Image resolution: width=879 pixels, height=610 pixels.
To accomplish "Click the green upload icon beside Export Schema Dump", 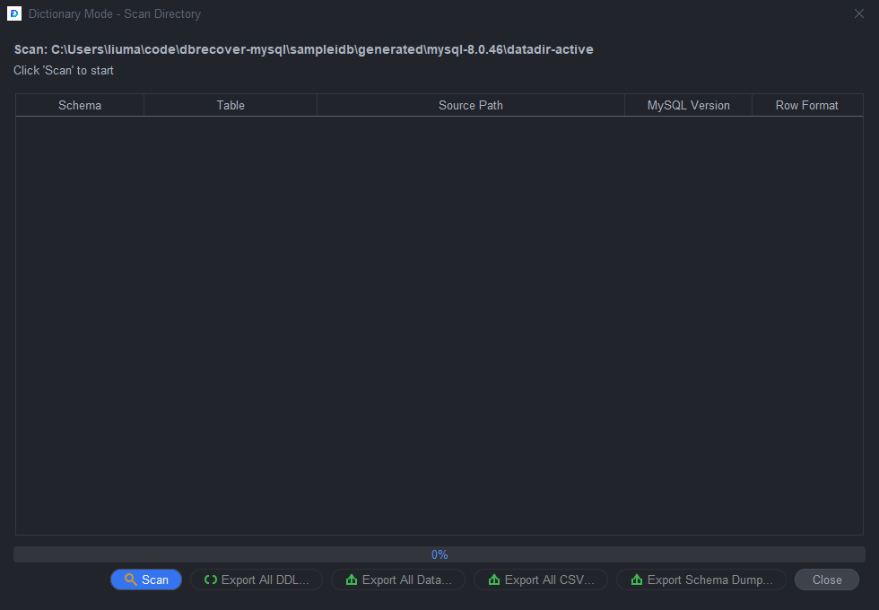I will 636,579.
